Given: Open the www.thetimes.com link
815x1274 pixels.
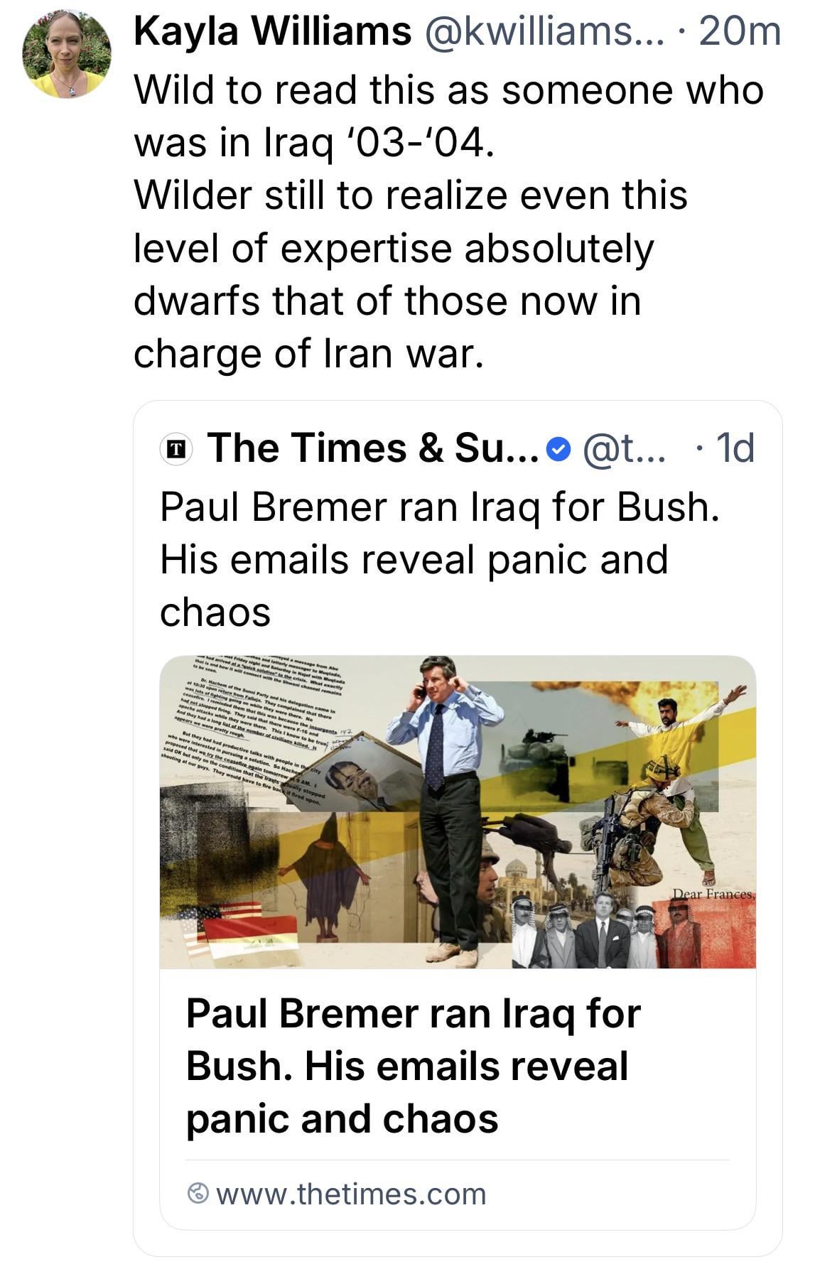Looking at the screenshot, I should [351, 1194].
